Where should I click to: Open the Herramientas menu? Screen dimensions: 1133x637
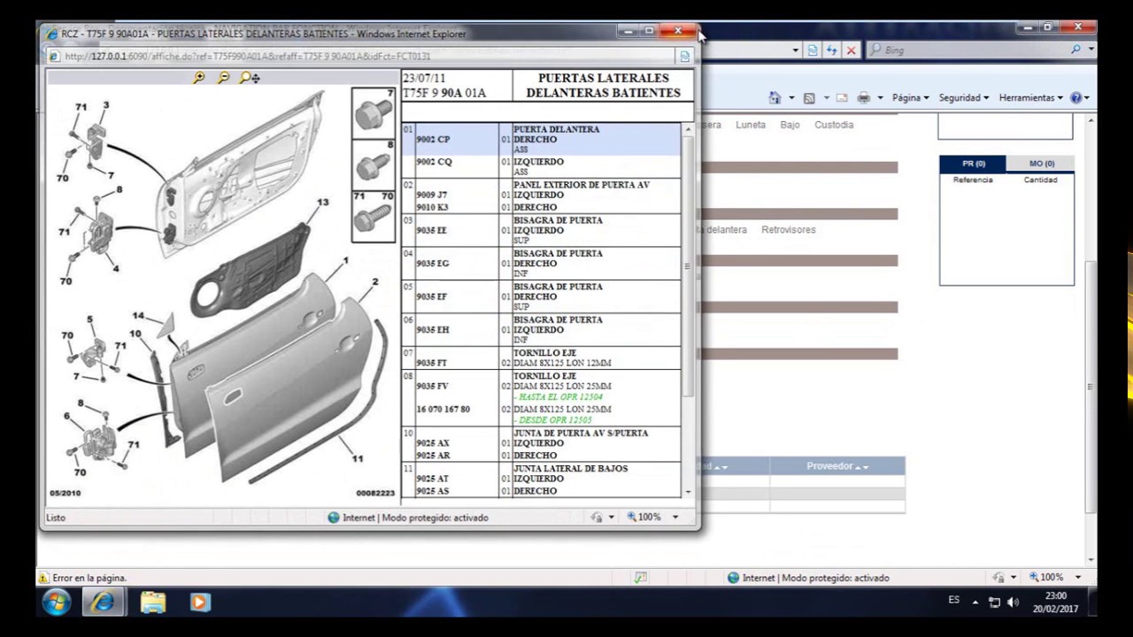(1030, 98)
